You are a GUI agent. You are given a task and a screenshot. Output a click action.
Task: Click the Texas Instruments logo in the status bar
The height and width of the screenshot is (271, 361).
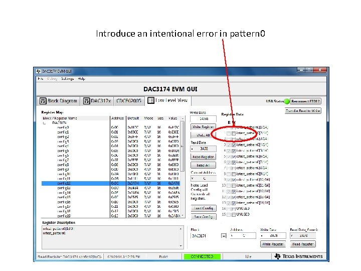coord(298,256)
